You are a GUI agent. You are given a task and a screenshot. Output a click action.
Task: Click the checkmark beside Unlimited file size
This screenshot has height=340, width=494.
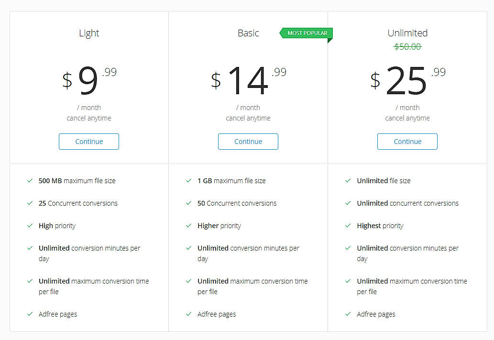tap(348, 181)
